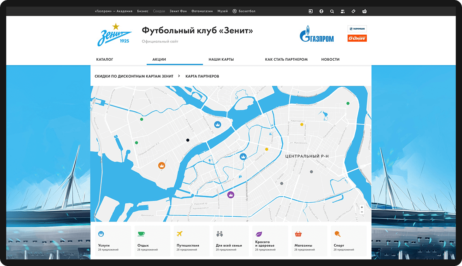The image size is (462, 266).
Task: Click the Скидки top bar link
Action: point(159,11)
